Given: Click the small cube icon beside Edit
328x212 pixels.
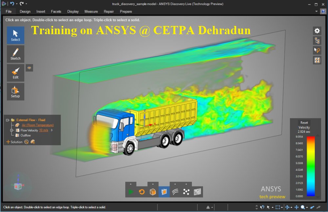Looking at the screenshot, I should tap(29, 68).
